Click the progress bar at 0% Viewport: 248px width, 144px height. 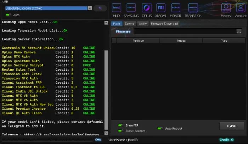[x=47, y=140]
